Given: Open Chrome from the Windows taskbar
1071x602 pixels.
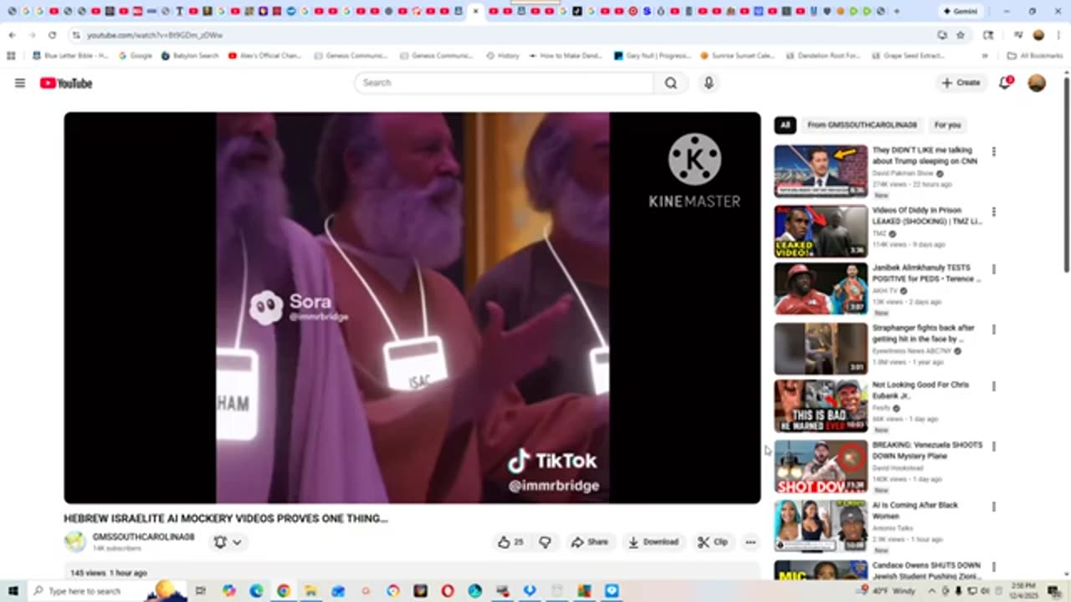Looking at the screenshot, I should (284, 591).
